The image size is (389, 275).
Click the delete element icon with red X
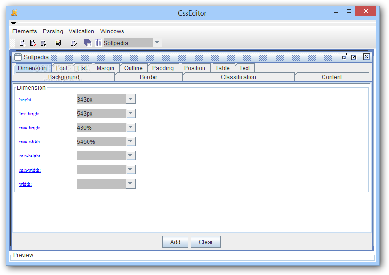33,43
